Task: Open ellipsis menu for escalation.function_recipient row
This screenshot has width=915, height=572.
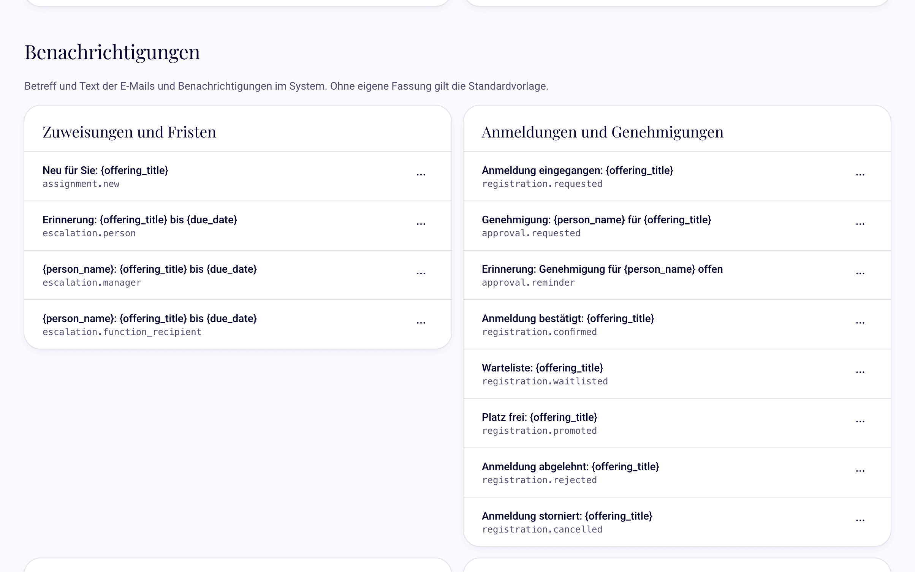Action: (421, 323)
